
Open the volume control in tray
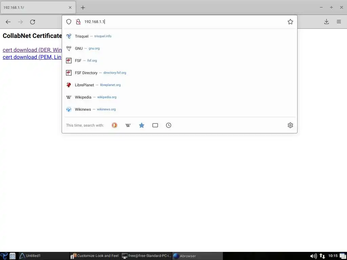[313, 256]
